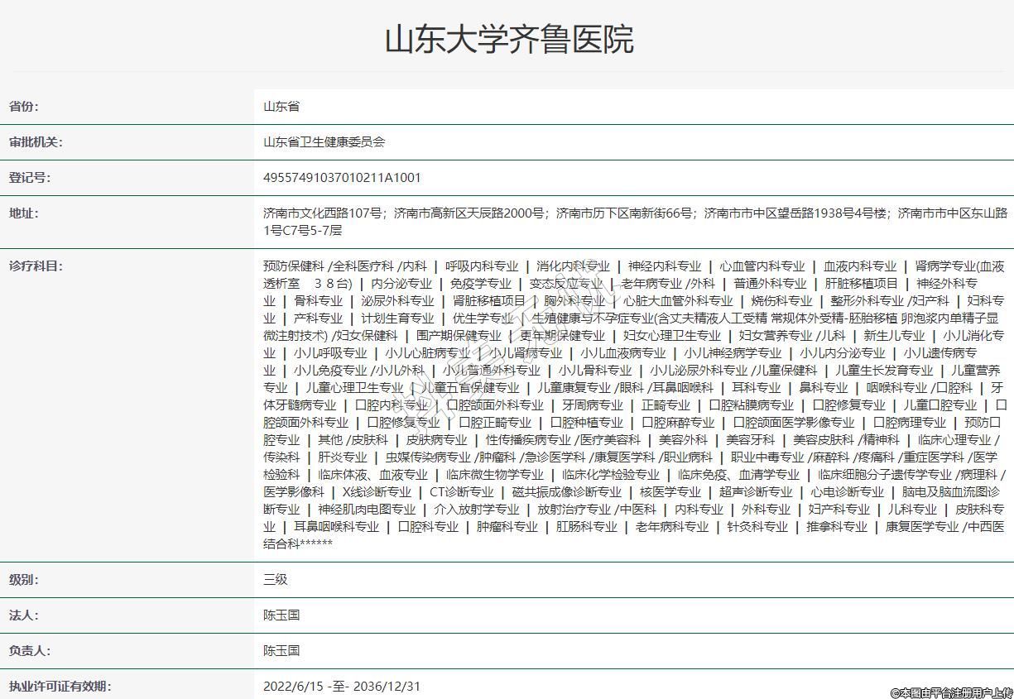Select the 地址 field label
This screenshot has width=1014, height=699.
click(x=24, y=213)
